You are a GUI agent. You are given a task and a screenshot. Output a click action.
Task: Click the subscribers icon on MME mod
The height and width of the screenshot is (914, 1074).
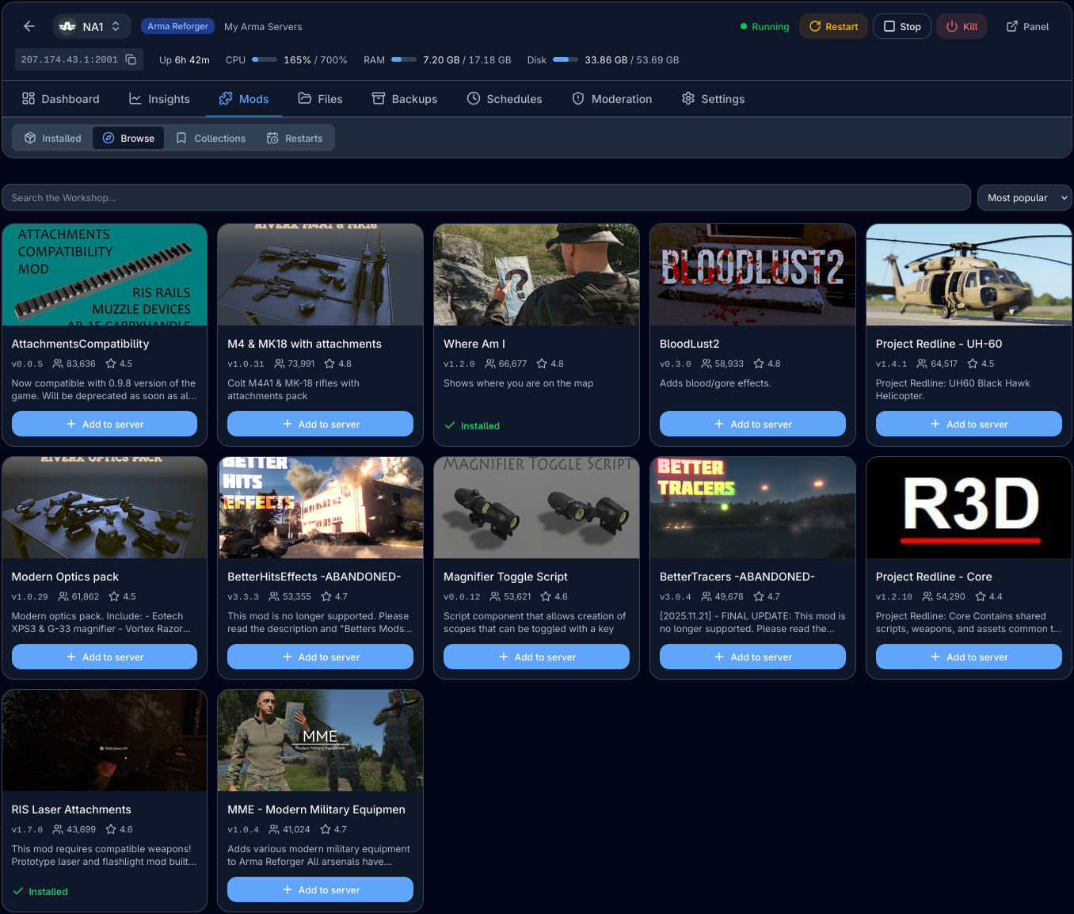pyautogui.click(x=274, y=829)
